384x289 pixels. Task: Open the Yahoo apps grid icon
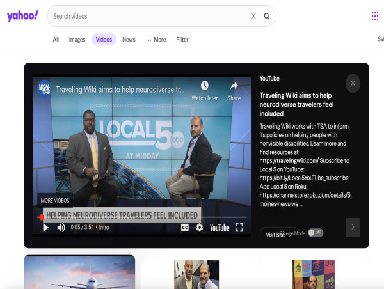tap(375, 16)
